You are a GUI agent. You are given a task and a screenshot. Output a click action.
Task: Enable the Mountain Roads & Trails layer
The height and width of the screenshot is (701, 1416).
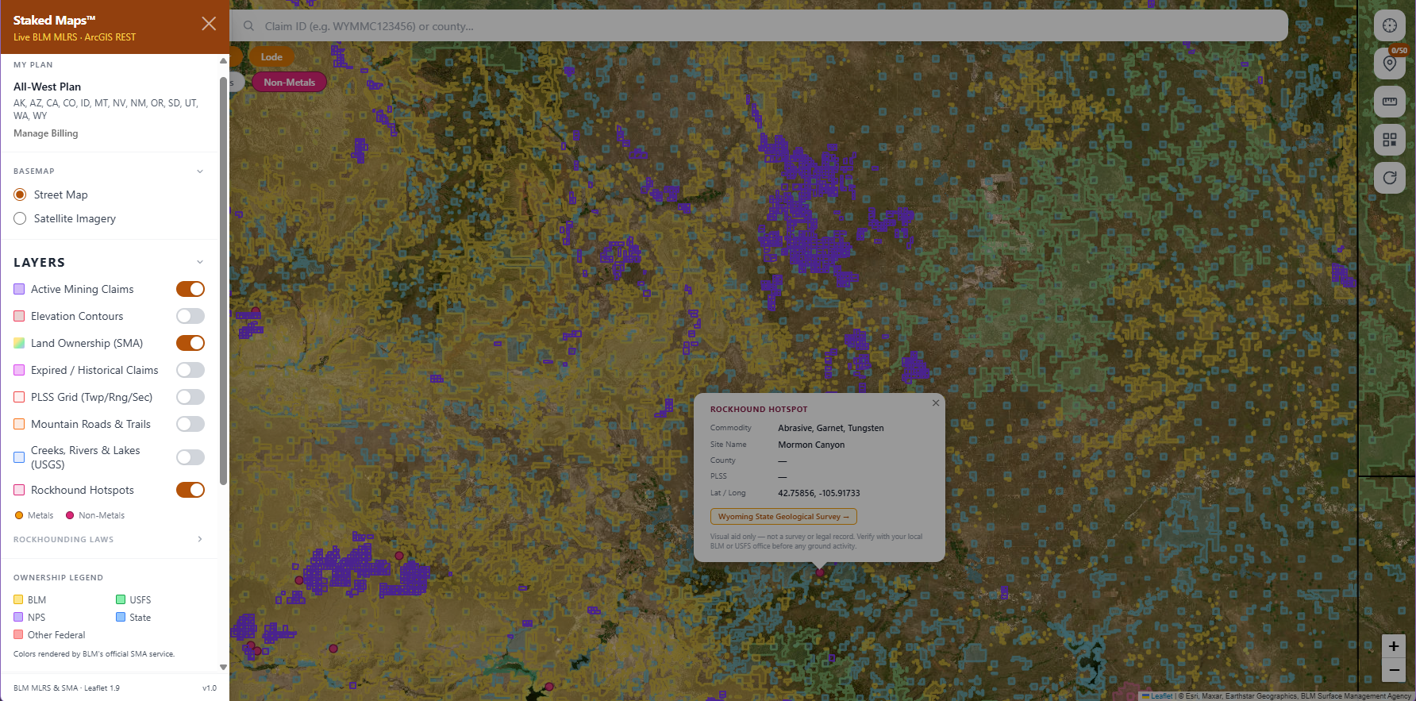coord(190,424)
